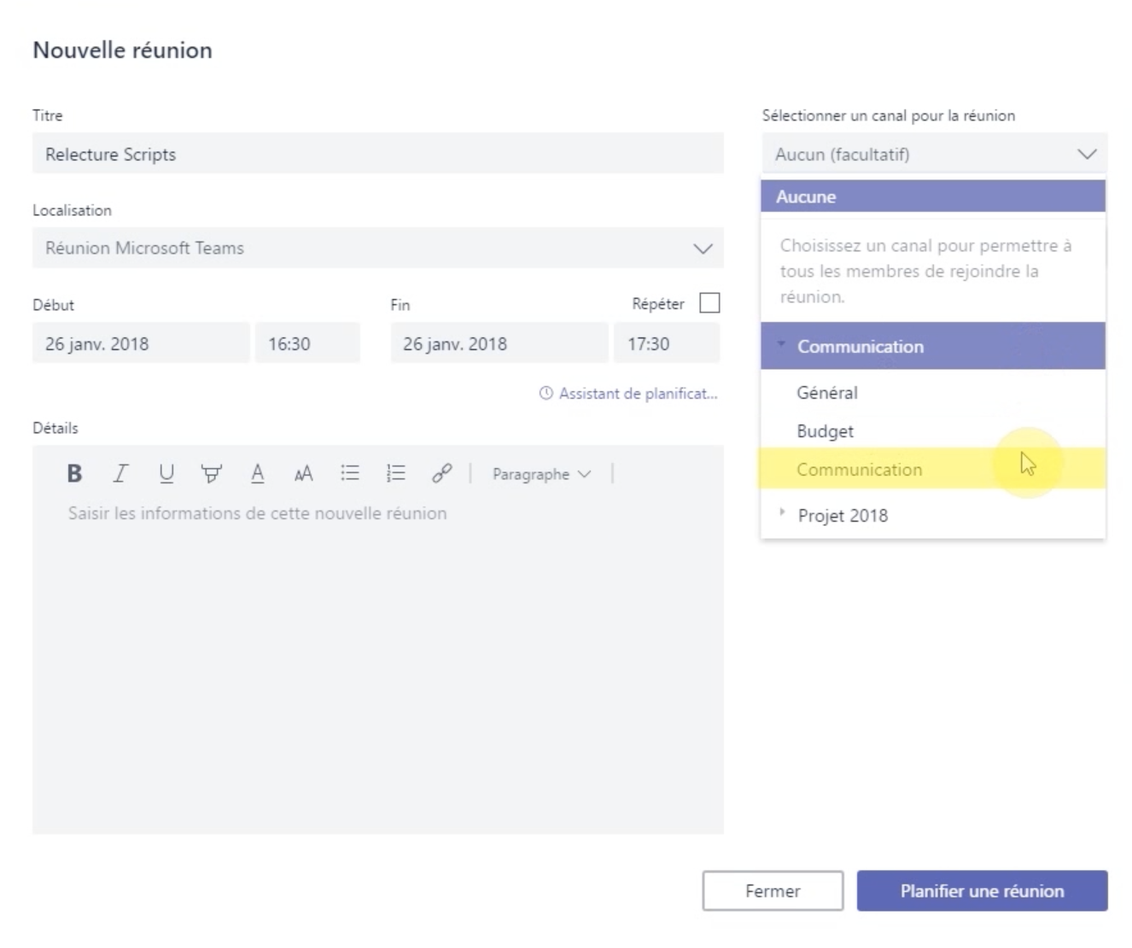Image resolution: width=1132 pixels, height=948 pixels.
Task: Click the Réunion Microsoft Teams location field
Action: tap(378, 248)
